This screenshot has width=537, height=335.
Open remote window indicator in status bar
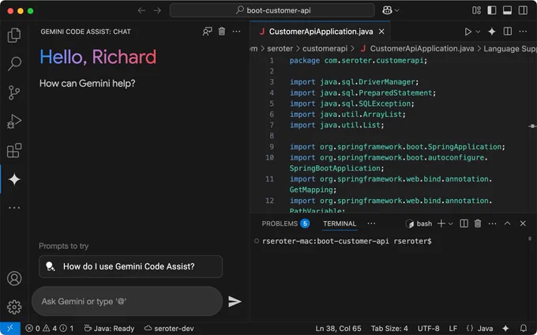click(10, 328)
